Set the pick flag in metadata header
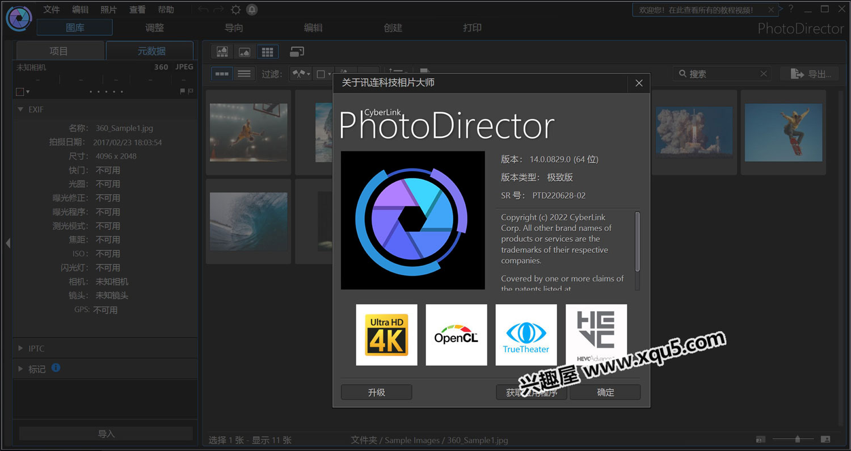The height and width of the screenshot is (451, 851). [183, 91]
